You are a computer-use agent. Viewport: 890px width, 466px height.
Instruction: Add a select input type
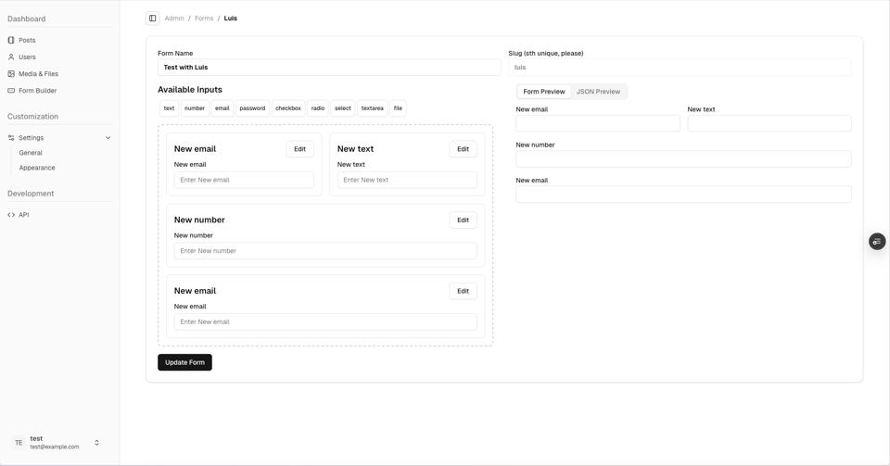[342, 108]
